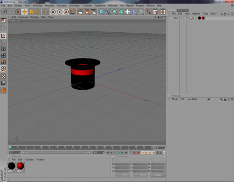
Task: Open the spline objects icon
Action: click(108, 12)
